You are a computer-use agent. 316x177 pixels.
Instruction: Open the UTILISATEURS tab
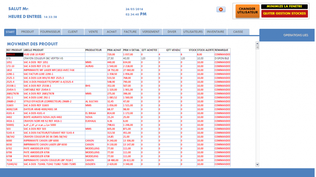tap(193, 32)
